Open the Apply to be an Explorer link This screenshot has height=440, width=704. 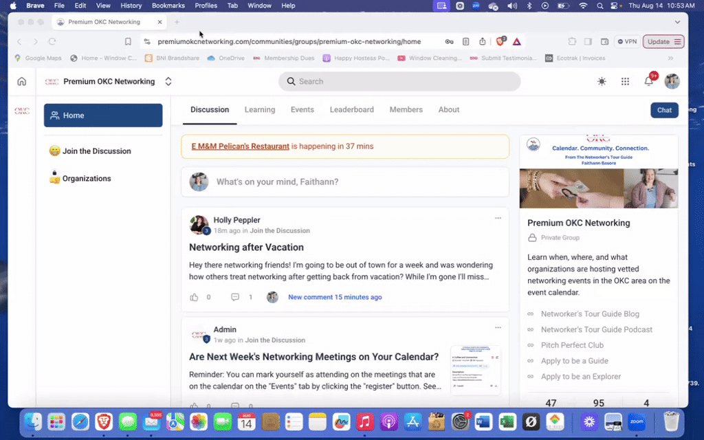580,377
